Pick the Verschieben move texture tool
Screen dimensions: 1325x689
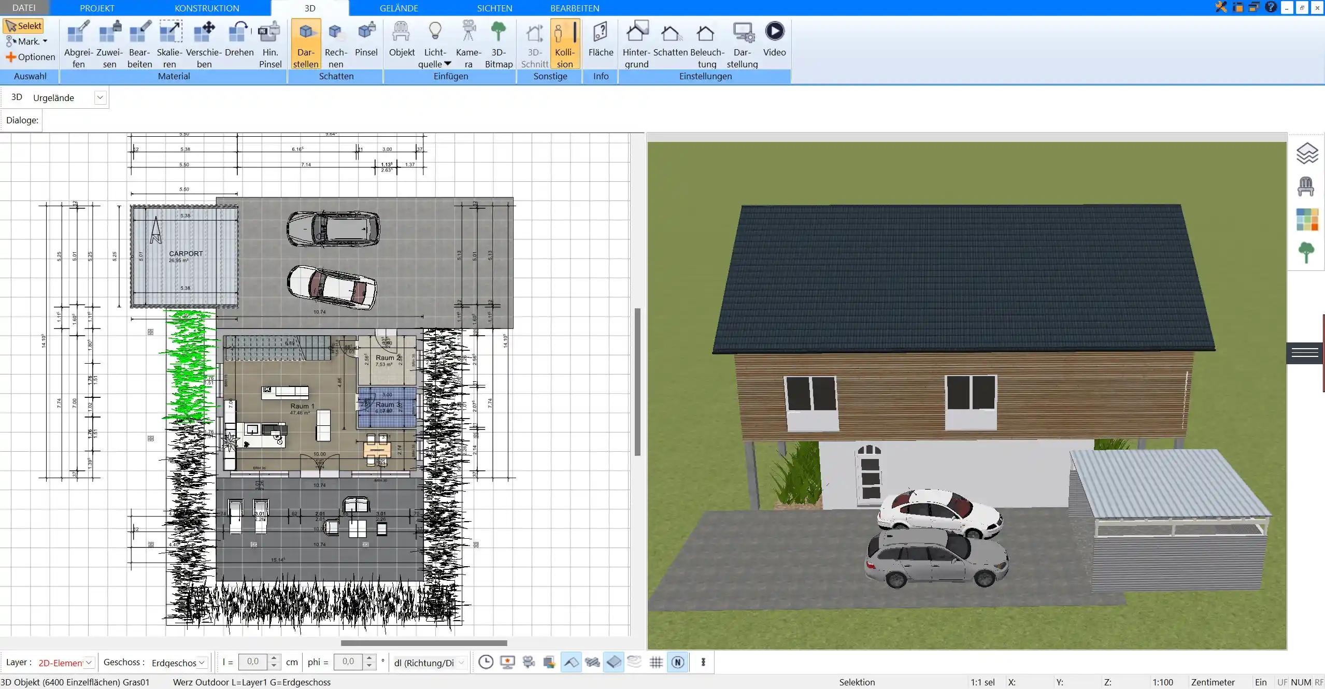tap(204, 44)
